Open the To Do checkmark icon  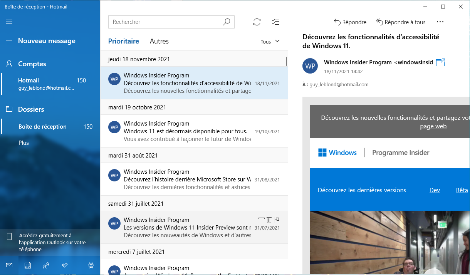[65, 265]
